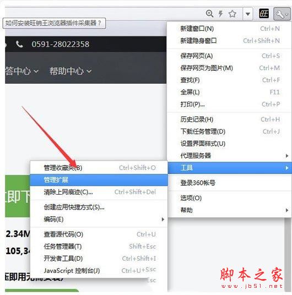Select 新建隐身窗口 menu entry
Screen dimensions: 292x295
(x=229, y=41)
